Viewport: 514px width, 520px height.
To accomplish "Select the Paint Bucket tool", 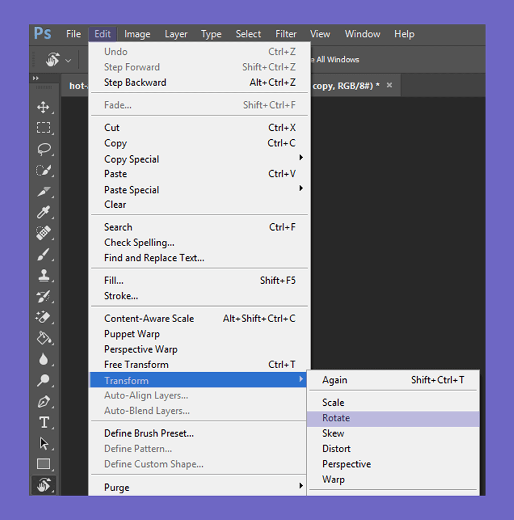I will (43, 338).
